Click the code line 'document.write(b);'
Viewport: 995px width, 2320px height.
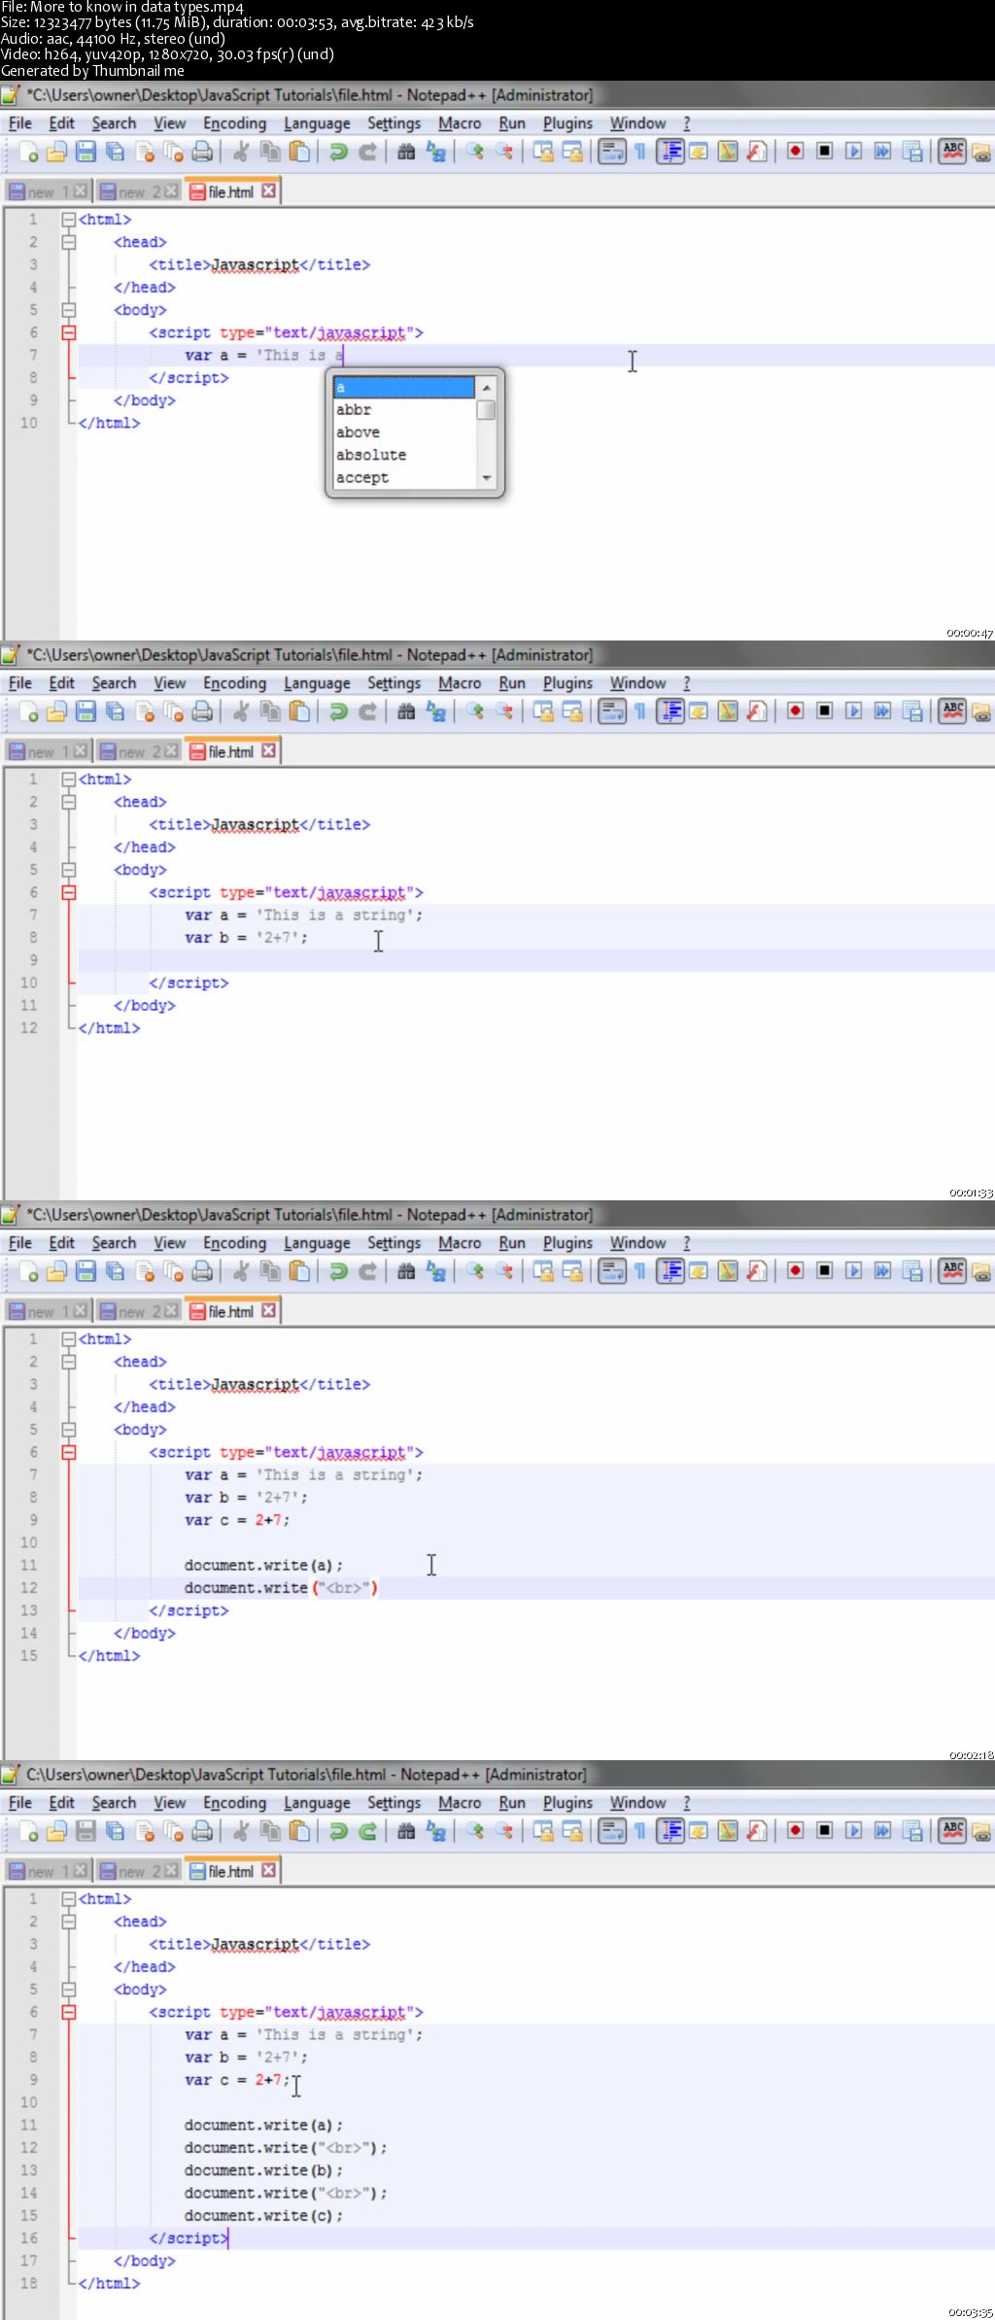263,2170
